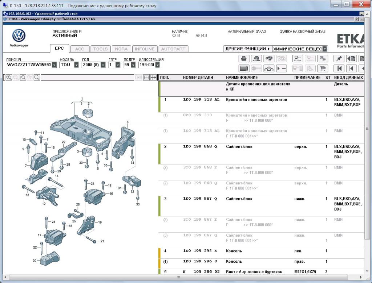Switch to the EPC tab
This screenshot has width=372, height=283.
point(59,48)
